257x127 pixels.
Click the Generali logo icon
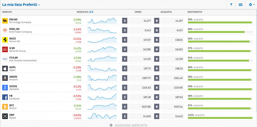click(x=5, y=49)
